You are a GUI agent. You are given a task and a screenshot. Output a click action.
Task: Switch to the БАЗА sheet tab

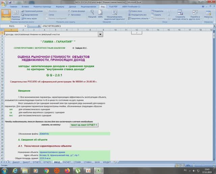[x=97, y=162]
